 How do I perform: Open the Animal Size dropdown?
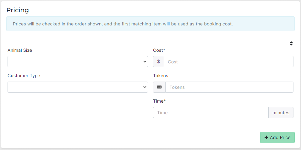pyautogui.click(x=77, y=62)
